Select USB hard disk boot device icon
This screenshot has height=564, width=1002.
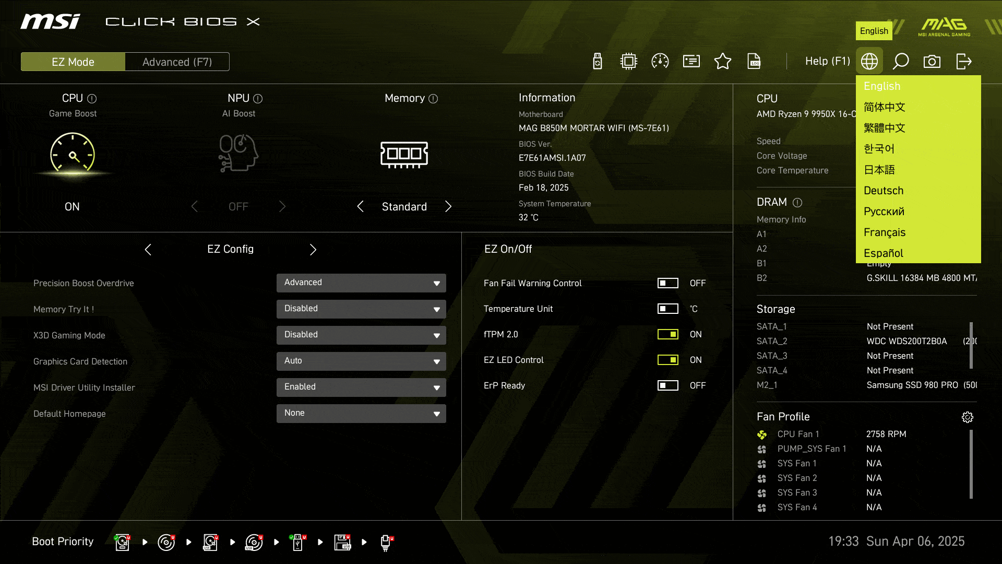pos(210,542)
